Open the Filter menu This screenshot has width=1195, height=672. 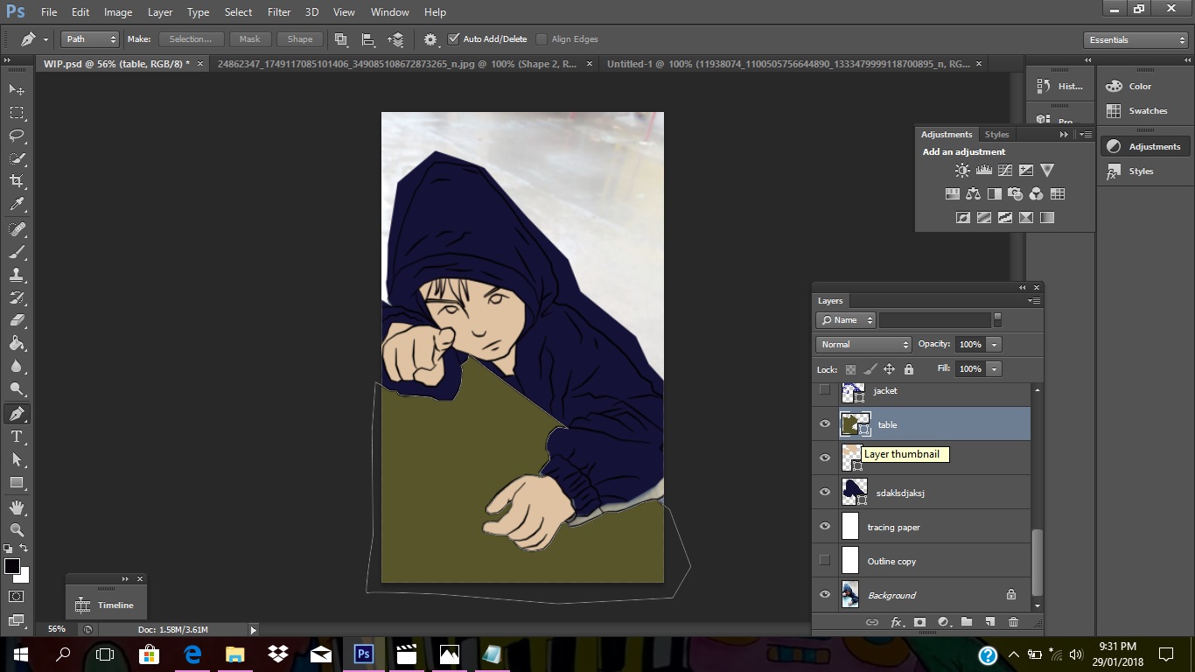[279, 12]
